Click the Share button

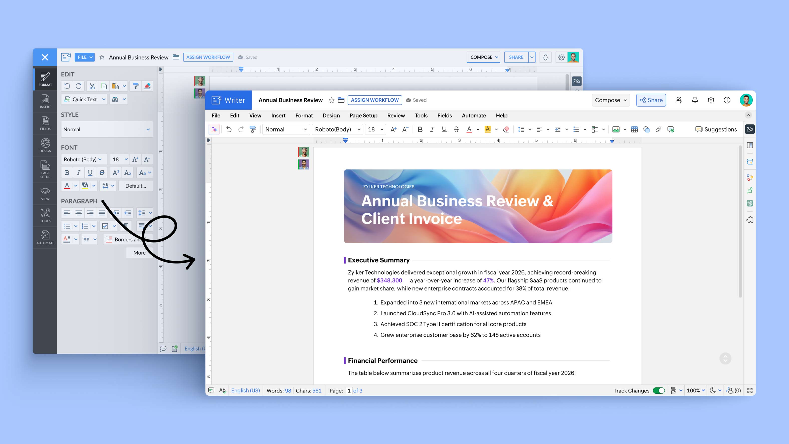point(651,100)
